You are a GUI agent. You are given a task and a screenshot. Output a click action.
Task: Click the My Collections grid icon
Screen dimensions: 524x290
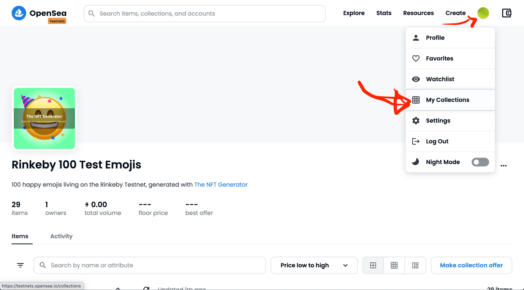pyautogui.click(x=416, y=100)
